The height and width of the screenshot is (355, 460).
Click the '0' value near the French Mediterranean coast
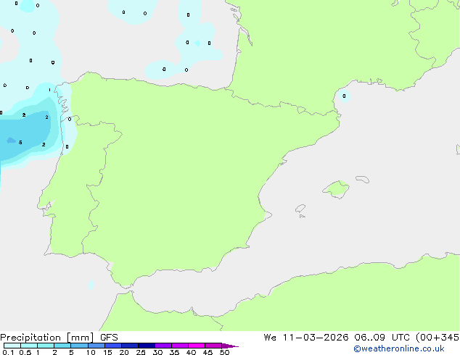point(344,96)
